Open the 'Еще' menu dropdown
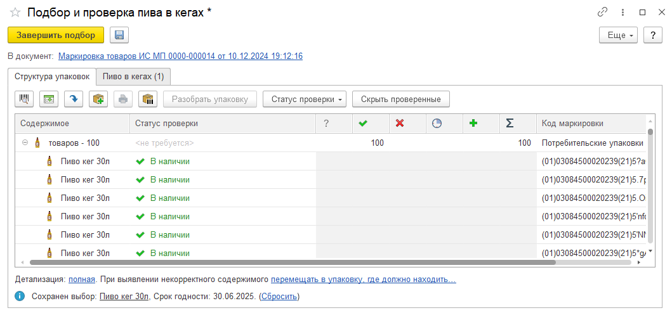 [x=619, y=35]
